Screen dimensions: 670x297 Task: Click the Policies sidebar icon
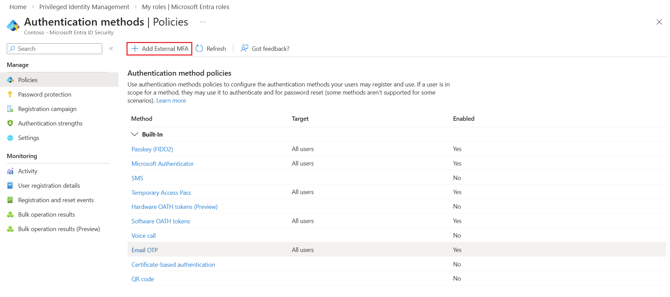coord(10,80)
